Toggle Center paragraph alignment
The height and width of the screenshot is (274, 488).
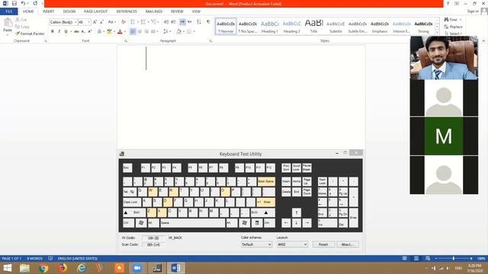coord(140,31)
